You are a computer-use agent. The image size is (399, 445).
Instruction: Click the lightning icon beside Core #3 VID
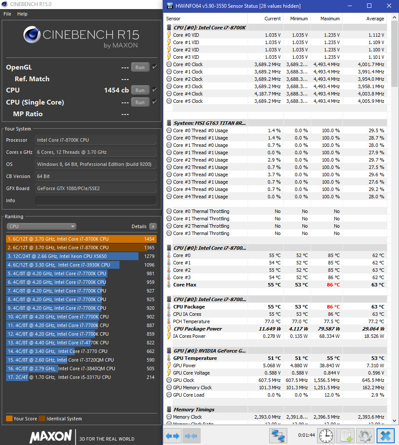click(x=169, y=57)
